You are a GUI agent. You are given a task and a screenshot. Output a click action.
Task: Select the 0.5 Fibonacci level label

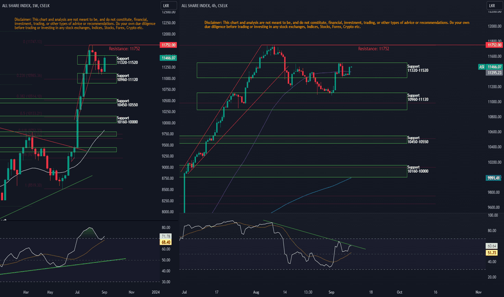[x=31, y=113]
